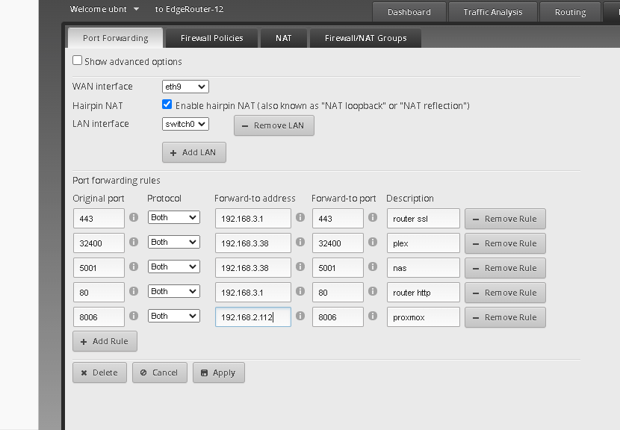
Task: Click info icon beside plex forward-to address
Action: tap(300, 242)
